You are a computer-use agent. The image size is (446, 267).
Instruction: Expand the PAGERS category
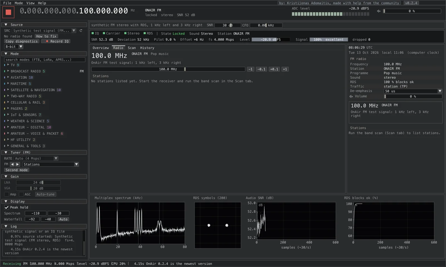click(8, 108)
